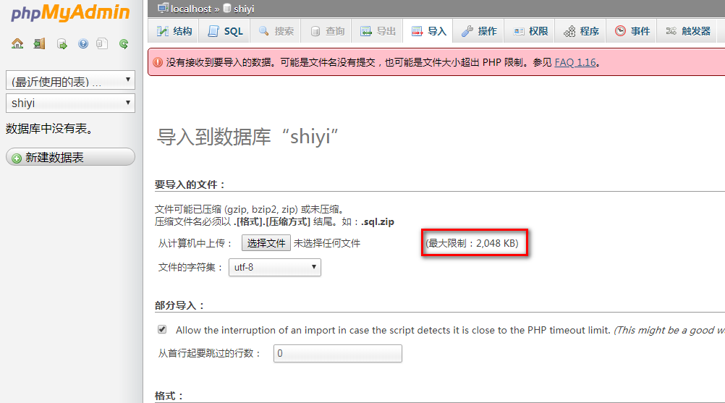The width and height of the screenshot is (725, 403).
Task: Open the 操作 tab
Action: pos(479,31)
